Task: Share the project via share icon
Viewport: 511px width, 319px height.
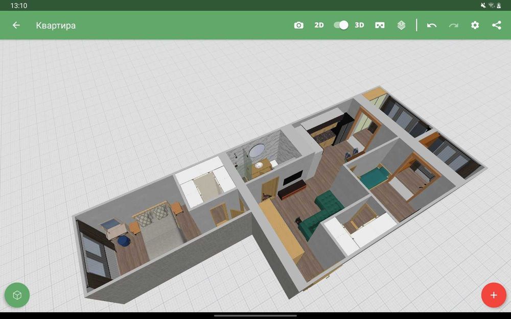Action: [496, 25]
